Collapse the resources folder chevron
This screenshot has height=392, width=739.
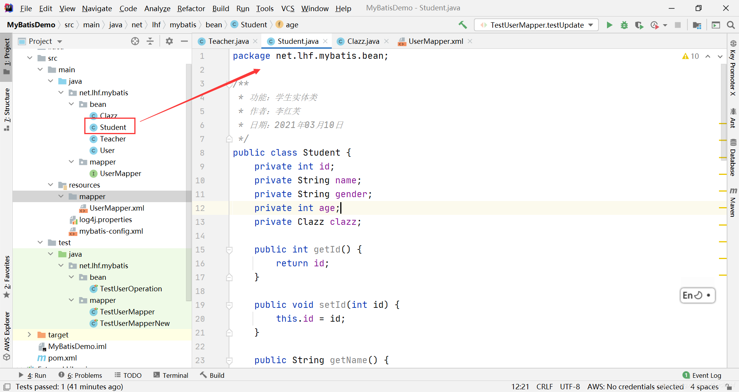[x=50, y=185]
